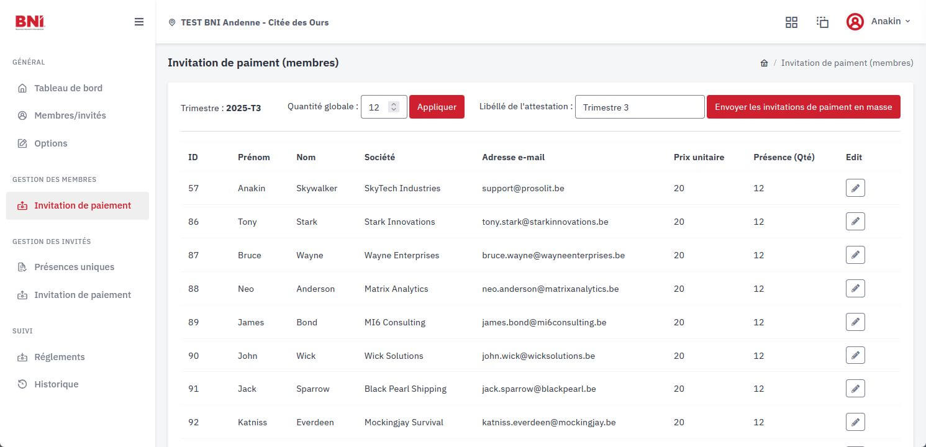This screenshot has width=926, height=447.
Task: Click ID 57 cell
Action: coord(193,188)
